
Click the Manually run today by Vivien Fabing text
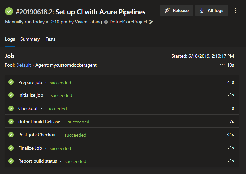pyautogui.click(x=53, y=22)
